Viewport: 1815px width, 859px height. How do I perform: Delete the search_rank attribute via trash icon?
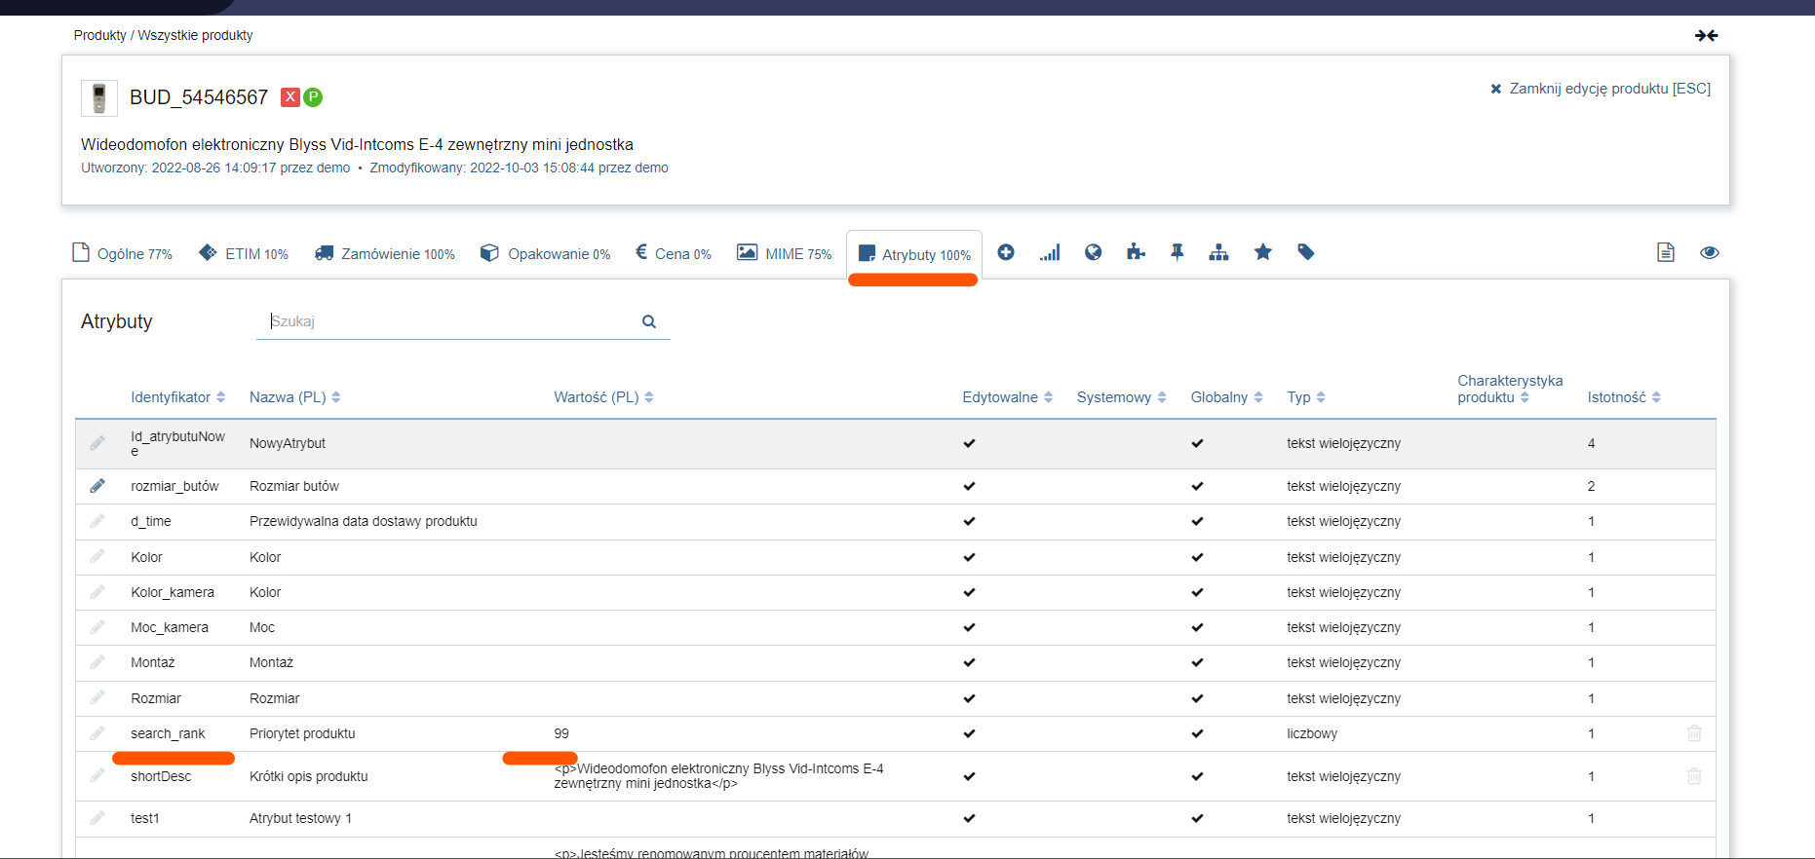[x=1694, y=733]
